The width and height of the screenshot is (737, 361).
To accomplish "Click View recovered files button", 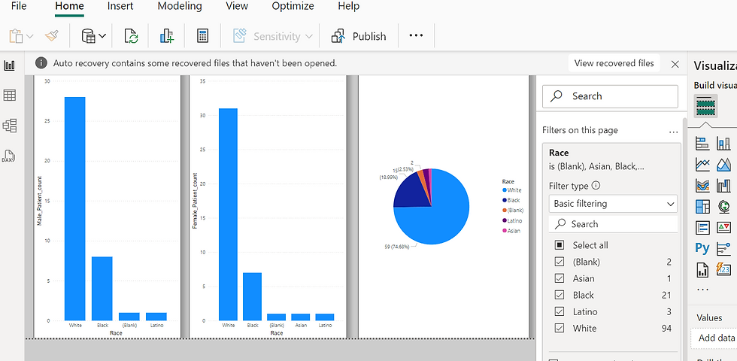I will click(614, 63).
